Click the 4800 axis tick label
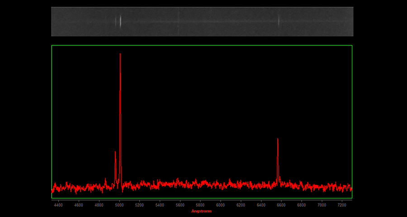Viewport: 407px width, 217px height. pyautogui.click(x=99, y=205)
